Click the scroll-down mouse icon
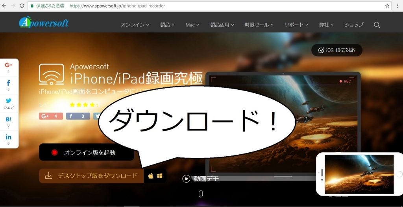 pos(201,194)
